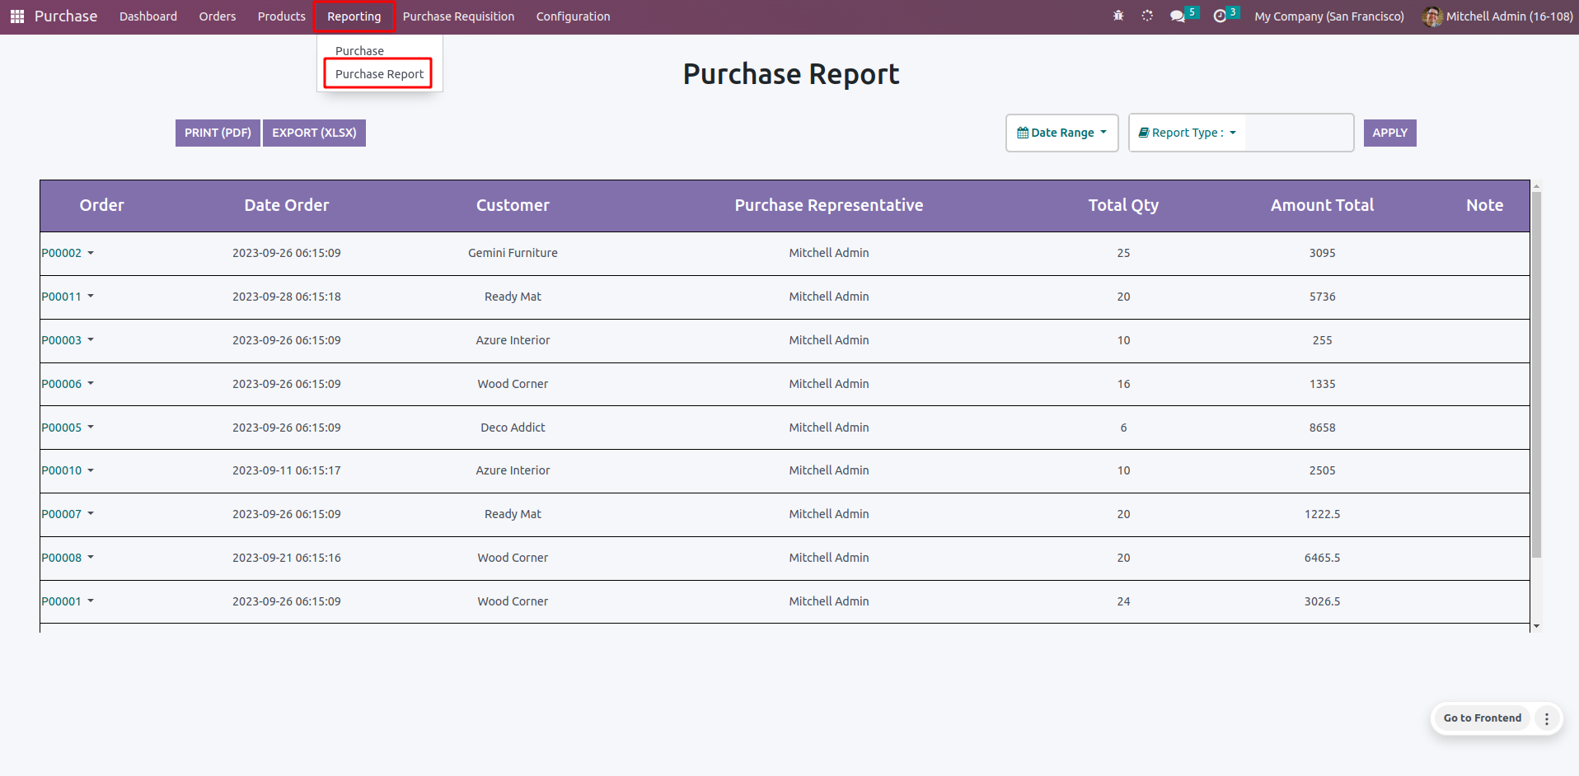Click the Report Type input field
1579x776 pixels.
[1298, 133]
